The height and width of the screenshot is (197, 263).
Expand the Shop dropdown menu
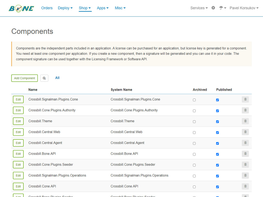pyautogui.click(x=85, y=8)
